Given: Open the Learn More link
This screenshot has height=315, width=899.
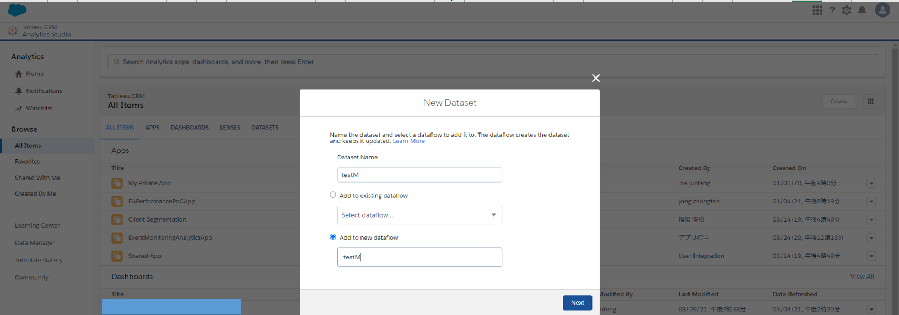Looking at the screenshot, I should 408,141.
